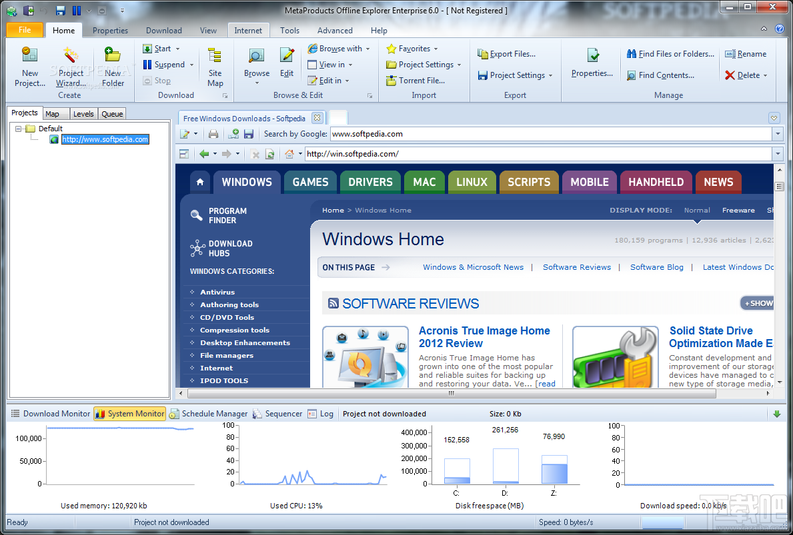793x535 pixels.
Task: Click the green down arrow in the monitor panel
Action: point(777,414)
